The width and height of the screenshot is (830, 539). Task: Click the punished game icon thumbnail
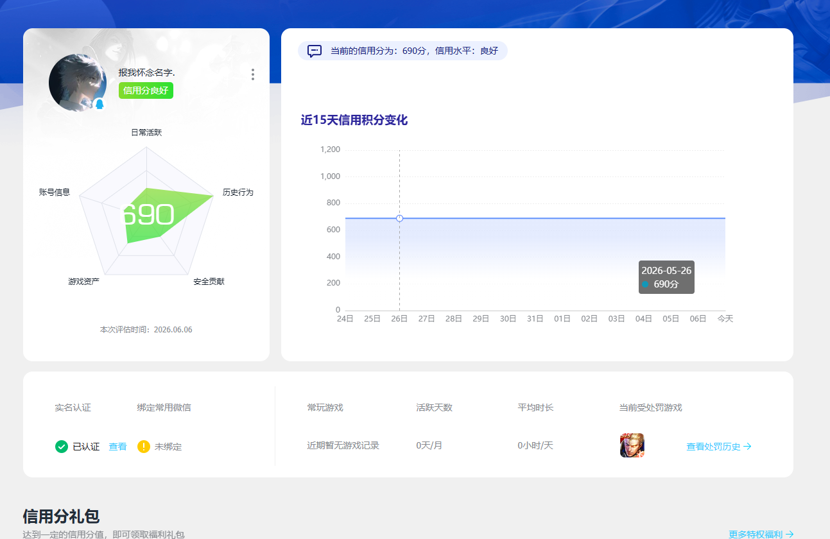pos(632,445)
